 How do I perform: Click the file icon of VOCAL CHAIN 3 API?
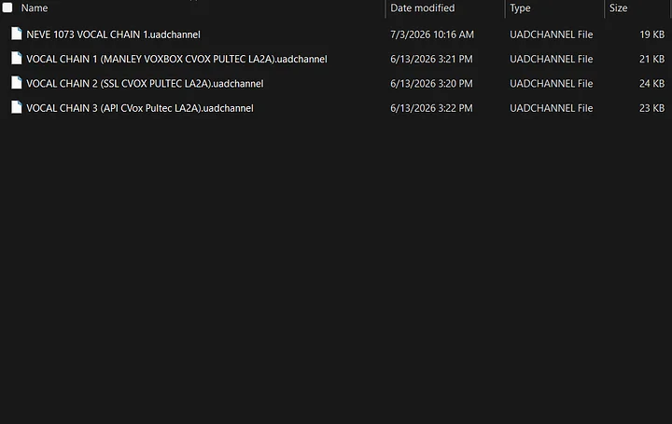pyautogui.click(x=16, y=107)
